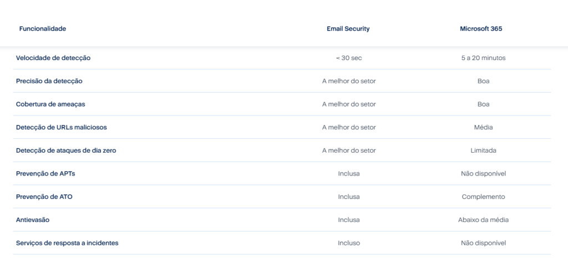Click the Email Security column header

tap(348, 29)
